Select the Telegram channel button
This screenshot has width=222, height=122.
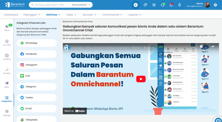point(37,86)
